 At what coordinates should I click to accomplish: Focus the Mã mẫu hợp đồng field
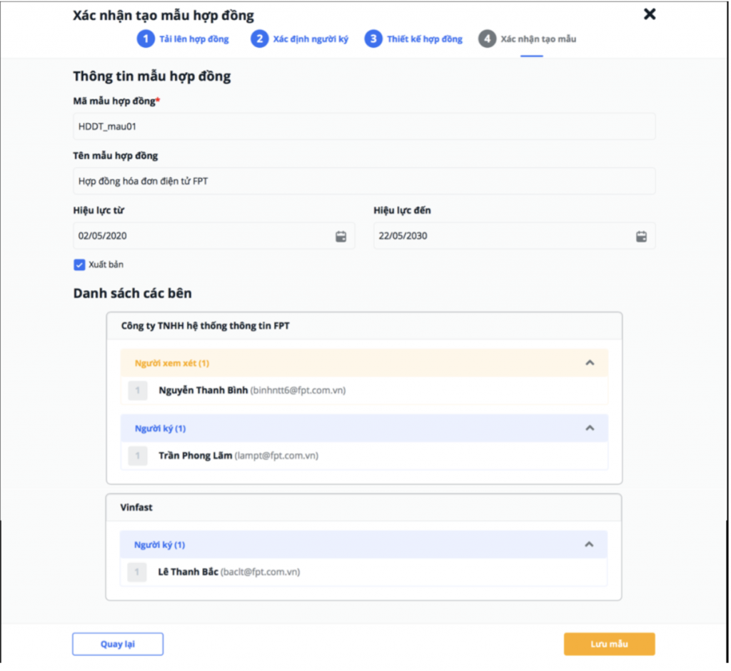[364, 126]
